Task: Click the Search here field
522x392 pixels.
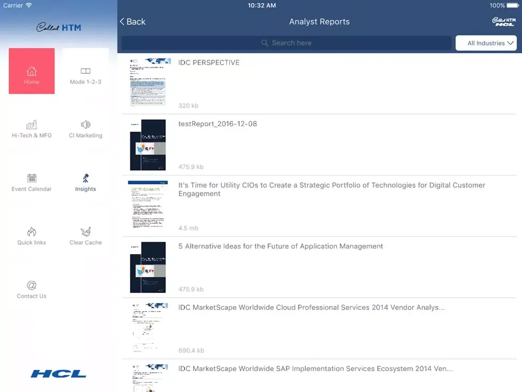Action: click(286, 43)
